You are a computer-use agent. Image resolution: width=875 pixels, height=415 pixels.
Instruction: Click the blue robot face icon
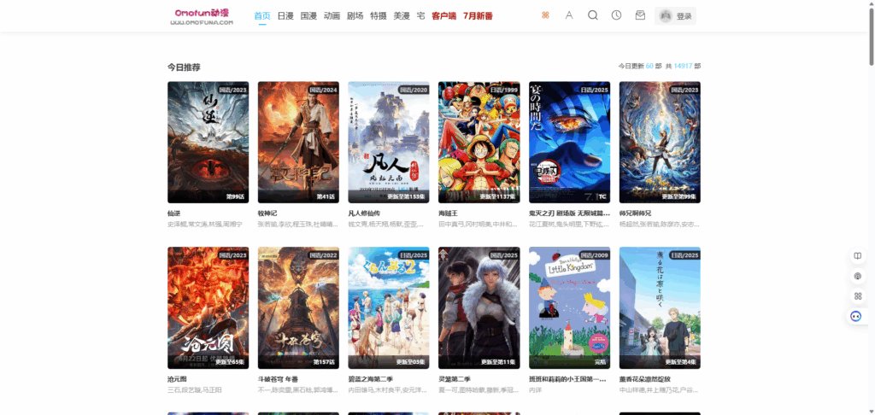pos(856,316)
